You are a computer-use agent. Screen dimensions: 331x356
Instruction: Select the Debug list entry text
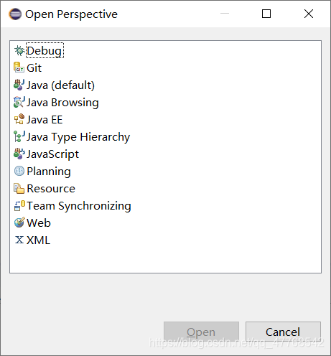point(45,50)
